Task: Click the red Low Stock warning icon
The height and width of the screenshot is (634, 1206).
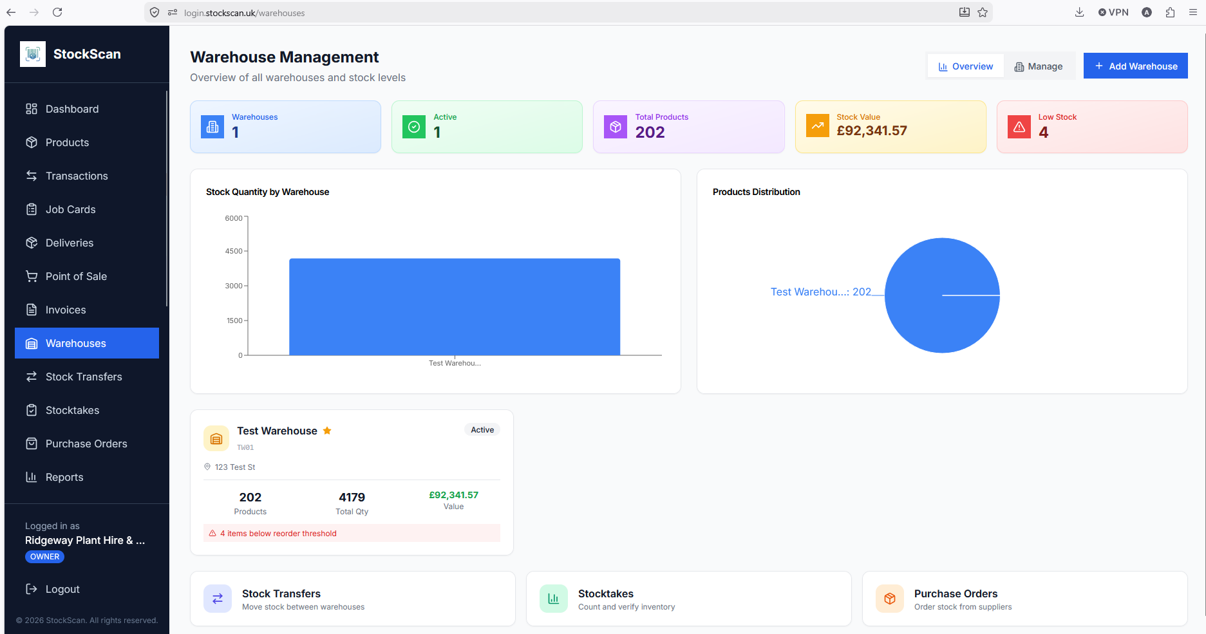Action: 1019,127
